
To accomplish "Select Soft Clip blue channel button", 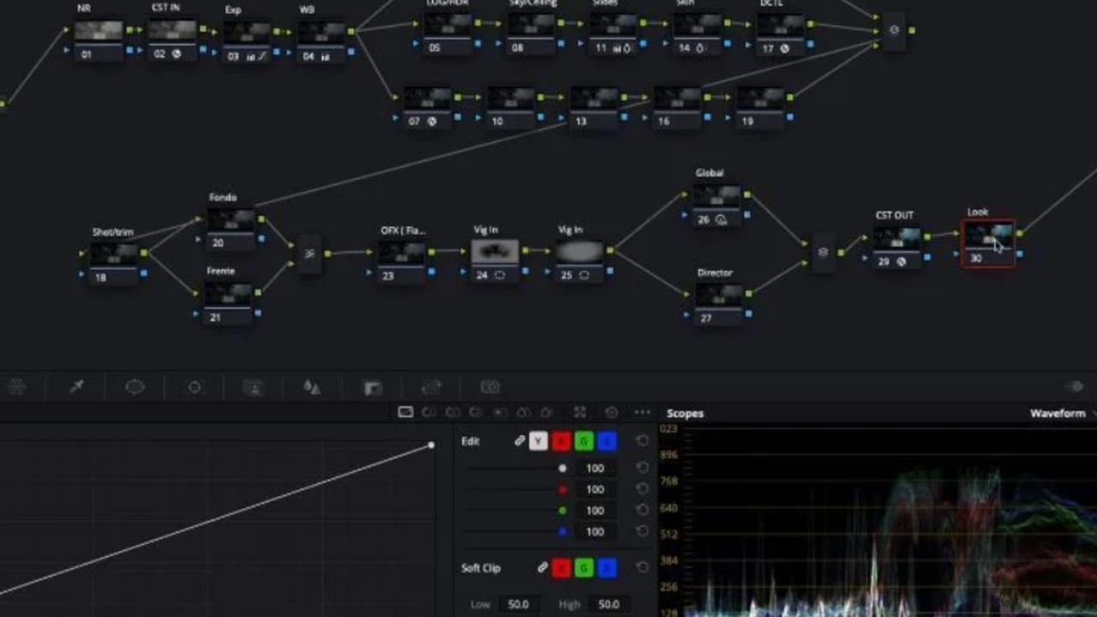I will 608,567.
